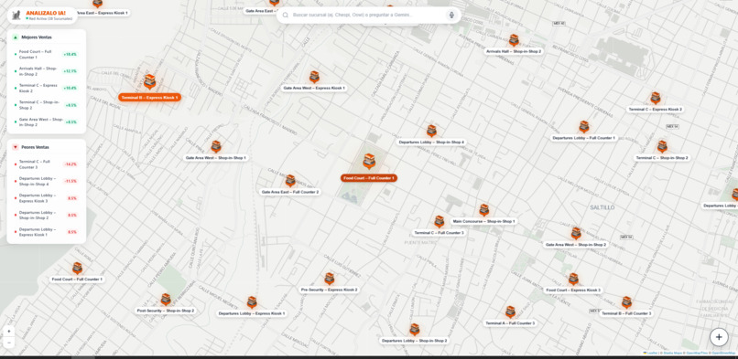Open the Stadia Maps attribution link
This screenshot has height=359, width=738.
(x=672, y=353)
